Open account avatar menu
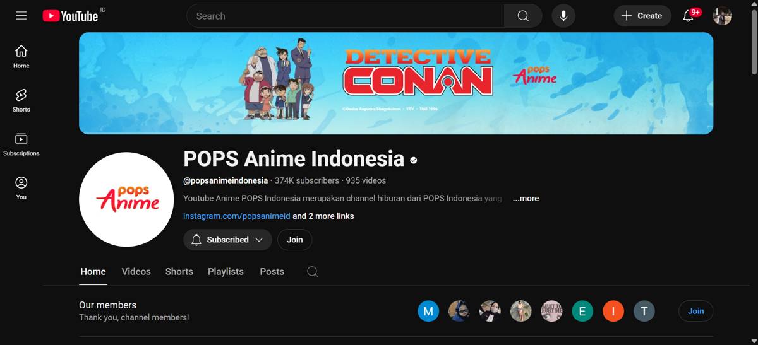The width and height of the screenshot is (758, 345). 723,16
